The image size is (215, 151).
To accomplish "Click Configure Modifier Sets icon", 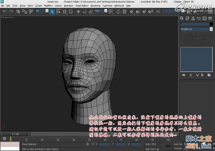I will 209,75.
